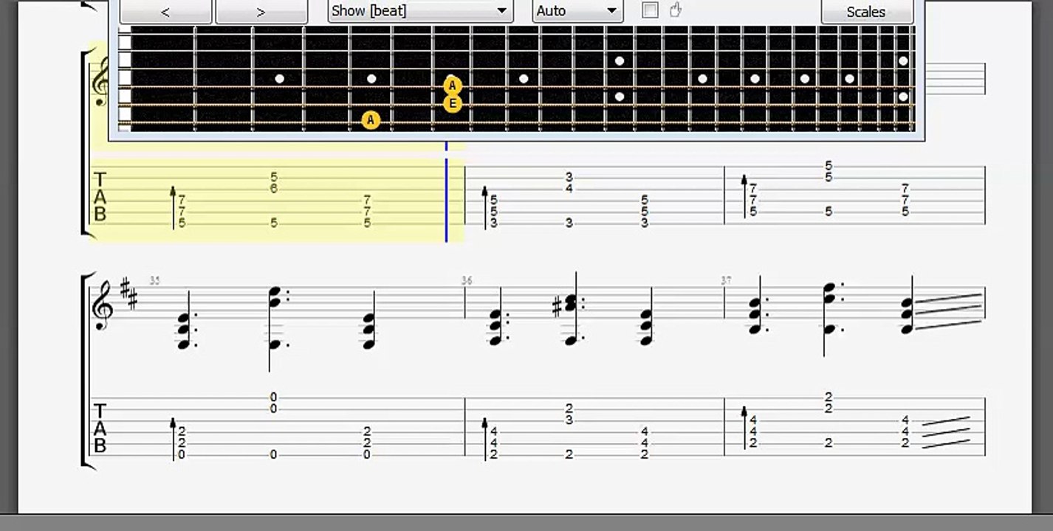This screenshot has height=531, width=1053.
Task: Click slanted lines ending measure 37 tablature
Action: click(947, 432)
